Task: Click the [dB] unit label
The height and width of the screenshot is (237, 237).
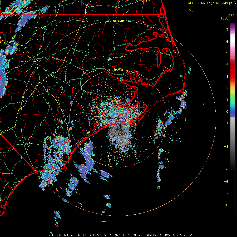Action: tap(225, 18)
